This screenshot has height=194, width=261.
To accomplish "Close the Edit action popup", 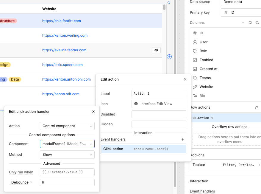I will click(x=185, y=79).
